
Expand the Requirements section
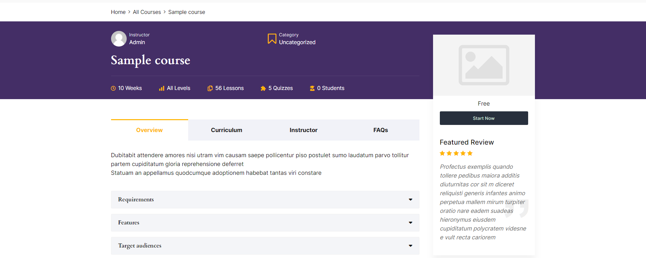(265, 200)
